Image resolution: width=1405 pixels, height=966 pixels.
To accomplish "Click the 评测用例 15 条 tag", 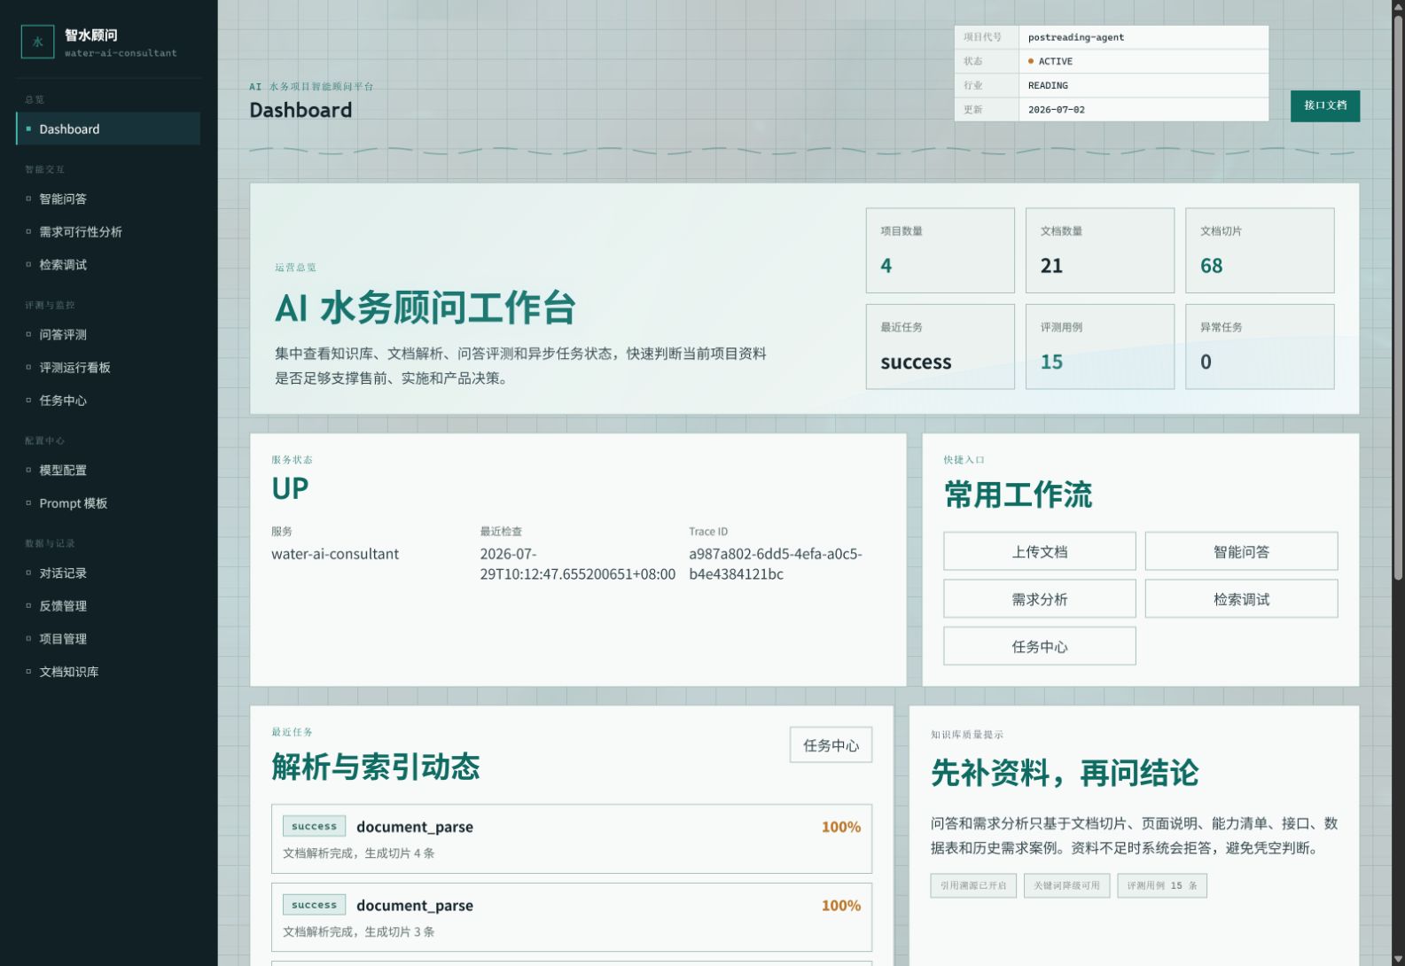I will 1162,885.
